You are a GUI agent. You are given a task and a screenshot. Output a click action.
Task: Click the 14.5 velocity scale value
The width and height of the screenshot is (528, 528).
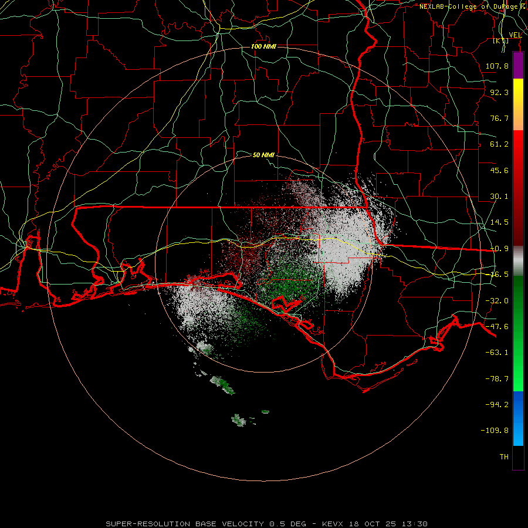499,222
